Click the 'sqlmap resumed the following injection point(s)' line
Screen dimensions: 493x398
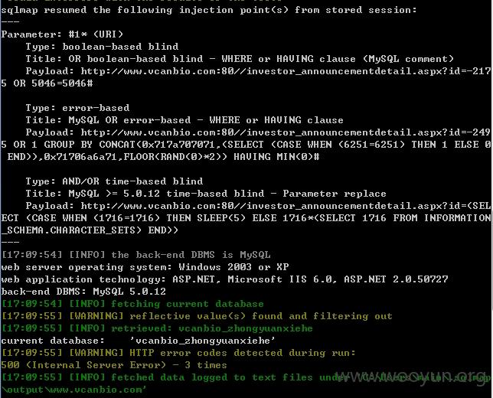coord(209,10)
